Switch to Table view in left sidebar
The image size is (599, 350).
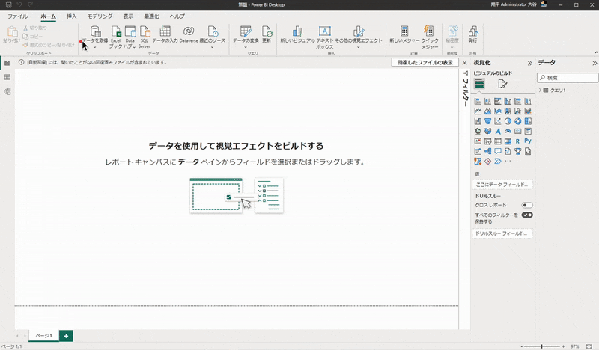[7, 77]
